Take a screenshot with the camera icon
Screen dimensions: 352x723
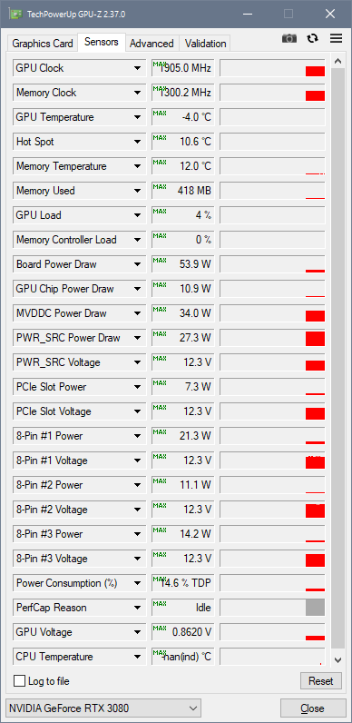[289, 39]
